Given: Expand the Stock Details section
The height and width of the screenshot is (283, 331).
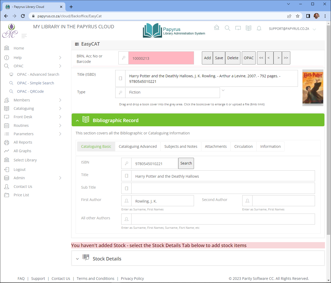Looking at the screenshot, I should tap(77, 259).
